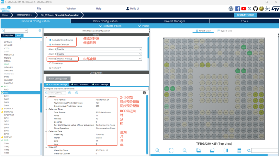Screen dimensions: 280x157
Task: Go to next parameter search result
Action: tap(77, 92)
